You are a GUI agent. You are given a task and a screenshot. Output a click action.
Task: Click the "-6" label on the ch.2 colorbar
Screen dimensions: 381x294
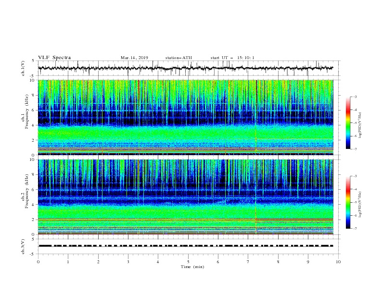click(355, 215)
